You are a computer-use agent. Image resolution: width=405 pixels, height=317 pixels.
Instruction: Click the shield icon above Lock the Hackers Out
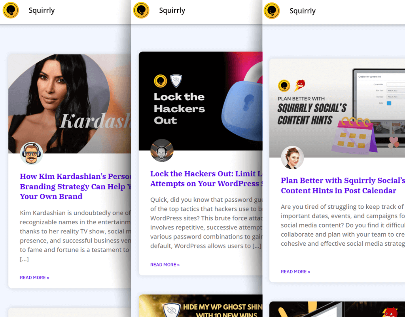[176, 81]
